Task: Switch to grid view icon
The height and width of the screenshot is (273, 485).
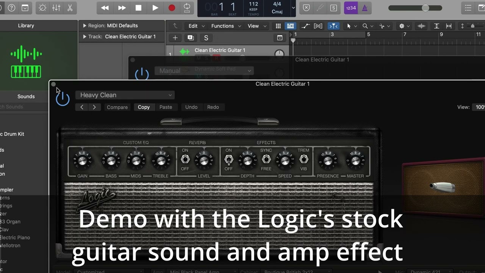Action: point(278,26)
